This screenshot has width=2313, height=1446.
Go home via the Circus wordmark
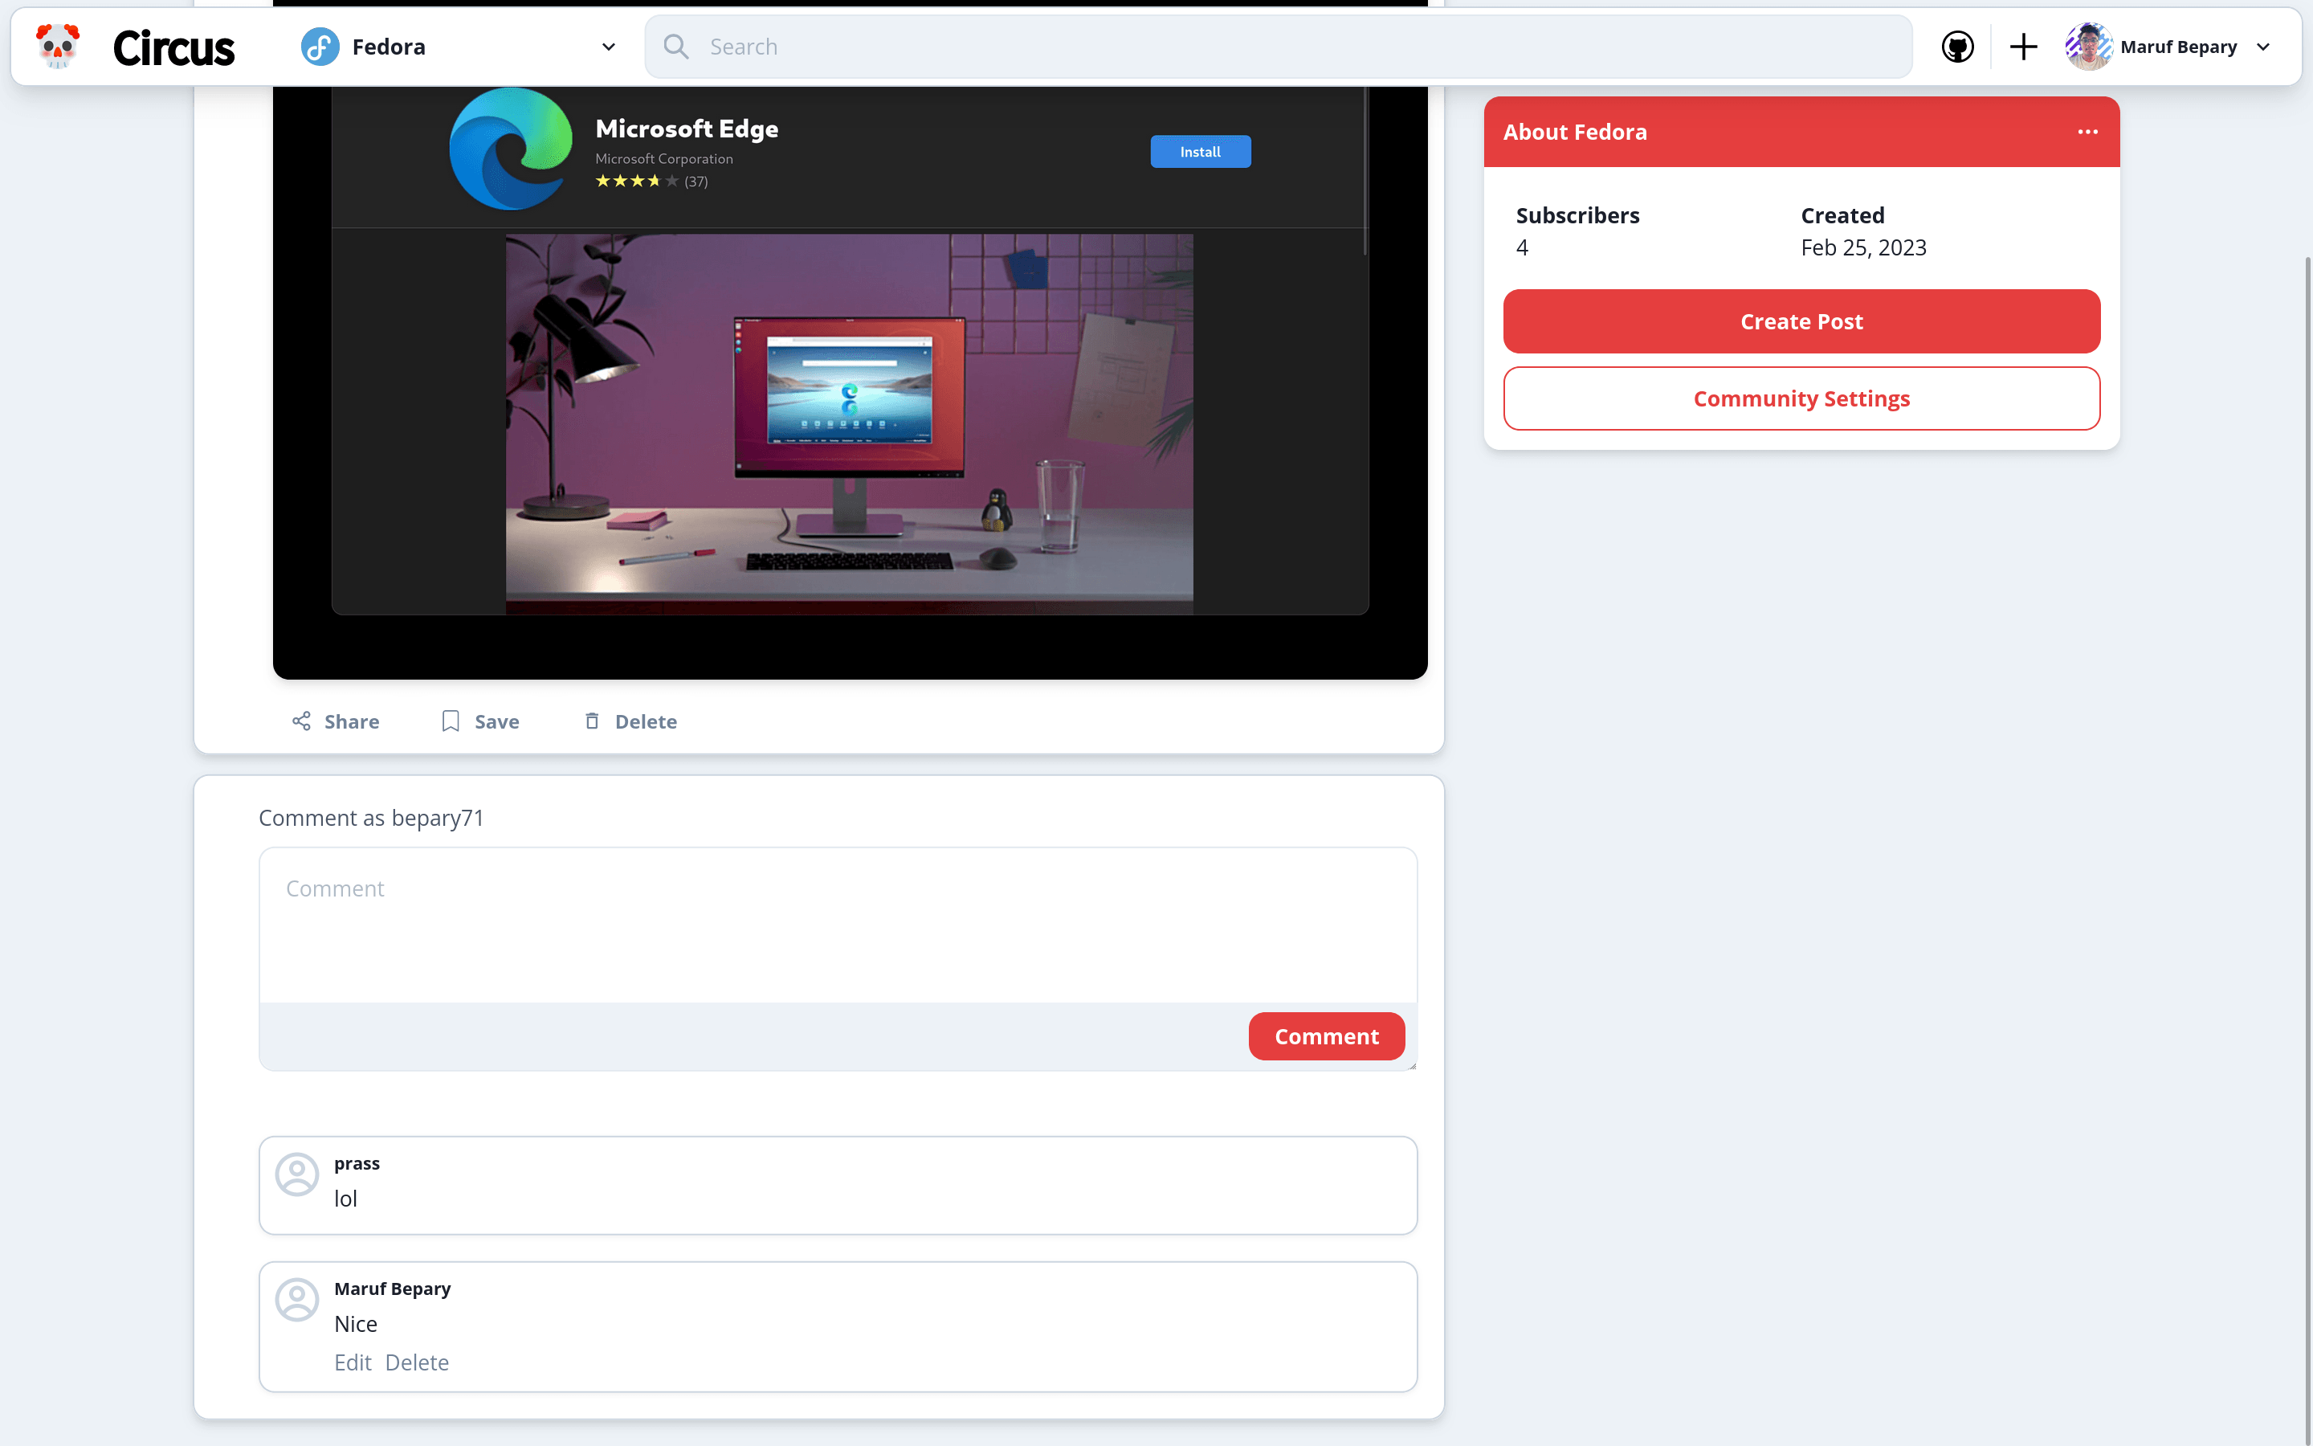[173, 48]
